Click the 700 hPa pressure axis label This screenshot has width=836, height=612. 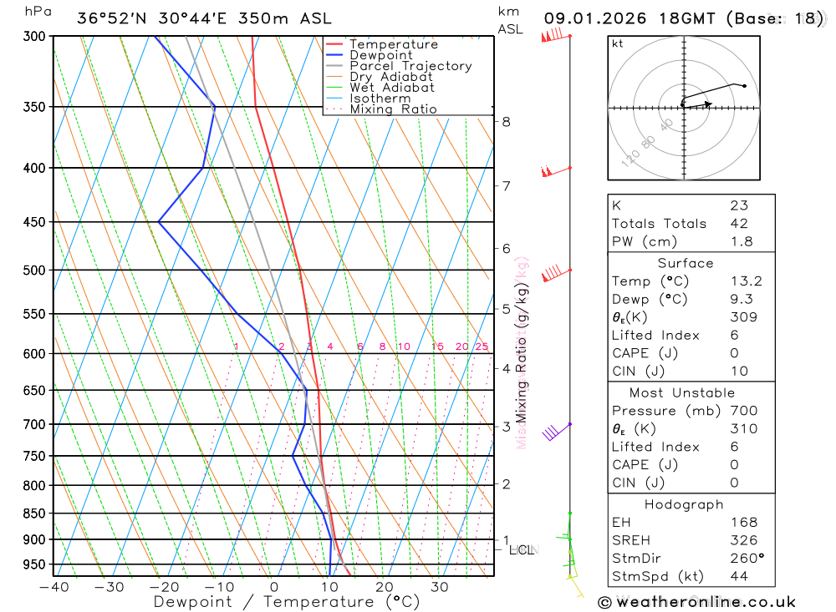click(x=34, y=424)
